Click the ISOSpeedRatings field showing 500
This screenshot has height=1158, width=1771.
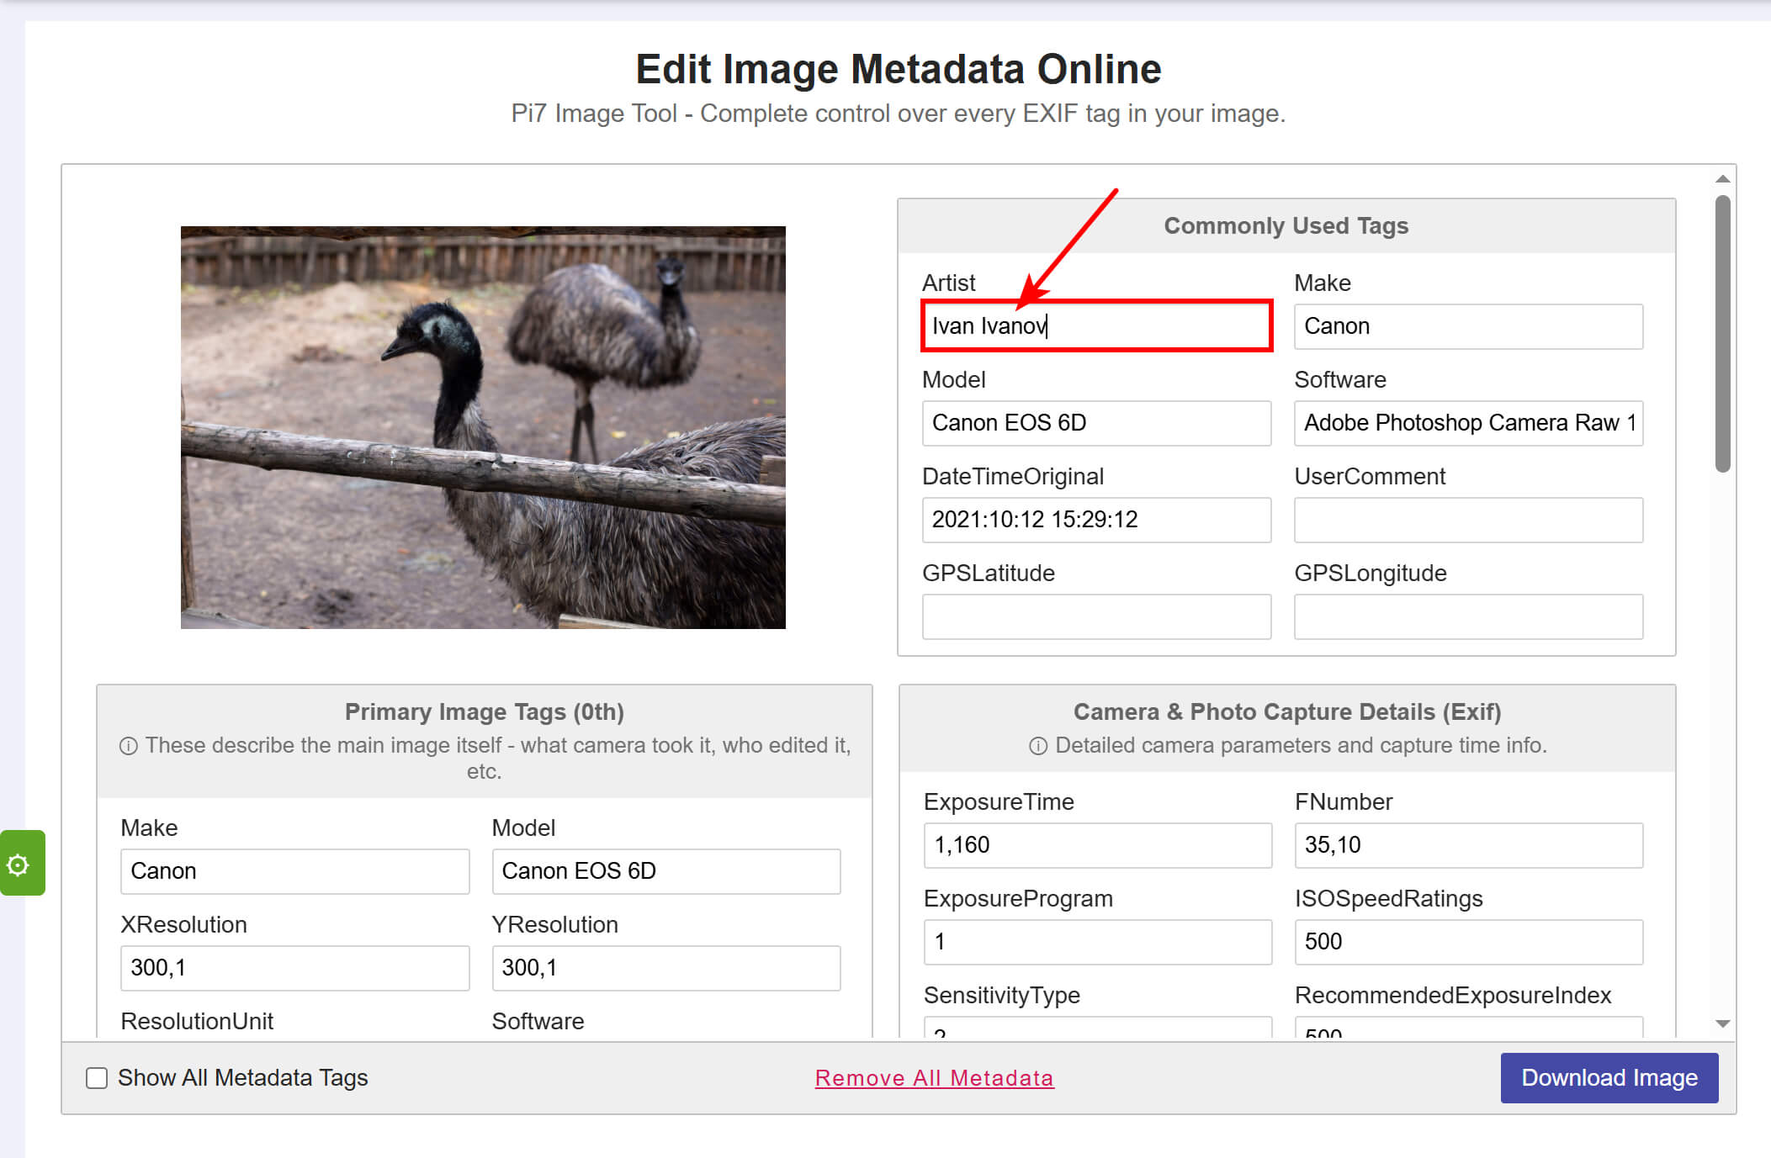pyautogui.click(x=1467, y=942)
